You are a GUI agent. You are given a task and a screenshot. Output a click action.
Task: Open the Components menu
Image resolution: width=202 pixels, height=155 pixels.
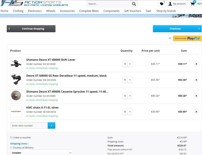point(111,11)
